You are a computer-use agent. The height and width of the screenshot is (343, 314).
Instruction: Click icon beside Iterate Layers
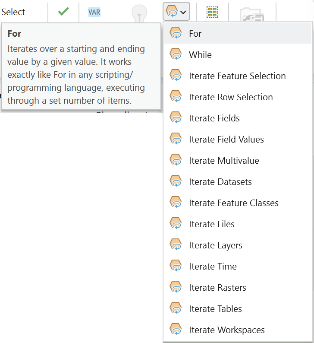(176, 245)
